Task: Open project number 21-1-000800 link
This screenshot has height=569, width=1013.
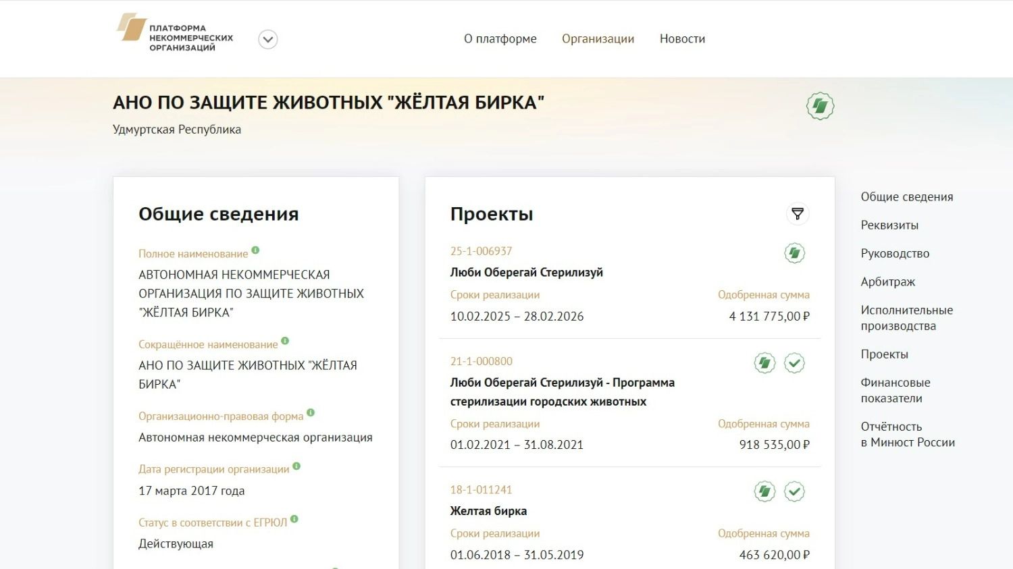Action: [482, 361]
